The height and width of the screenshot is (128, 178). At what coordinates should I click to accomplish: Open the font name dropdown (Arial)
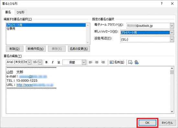pos(29,62)
